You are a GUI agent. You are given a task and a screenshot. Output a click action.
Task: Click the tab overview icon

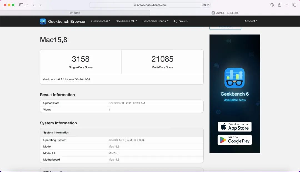(x=294, y=5)
